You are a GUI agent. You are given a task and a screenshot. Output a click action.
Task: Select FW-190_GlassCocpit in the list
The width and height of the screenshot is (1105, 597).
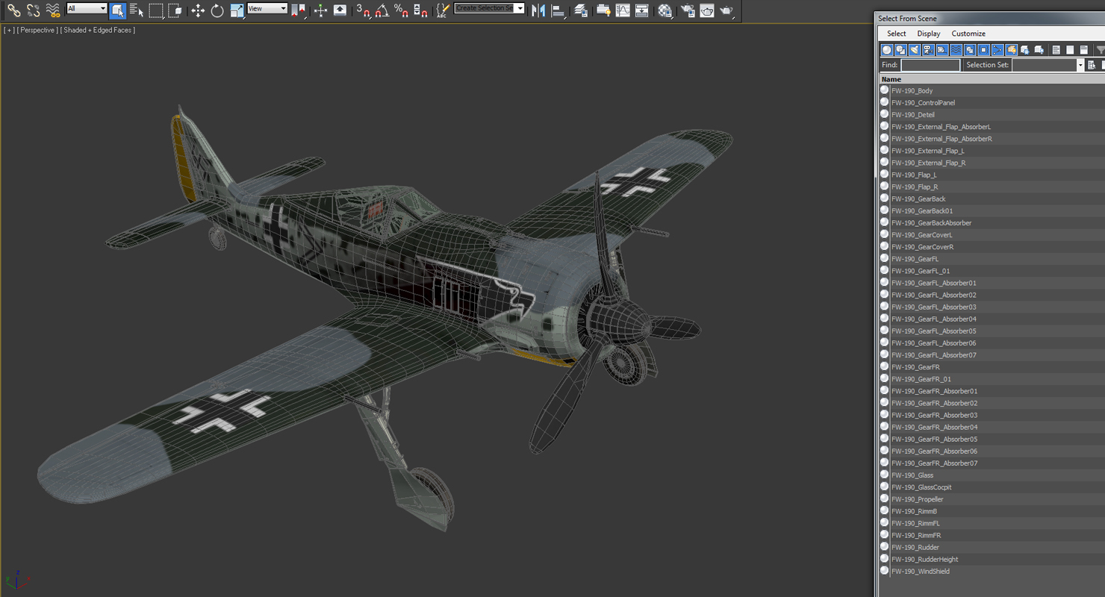[x=992, y=487]
